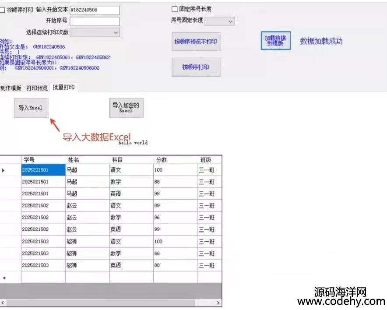Open the 选择连续打印次数 dropdown

click(x=95, y=32)
